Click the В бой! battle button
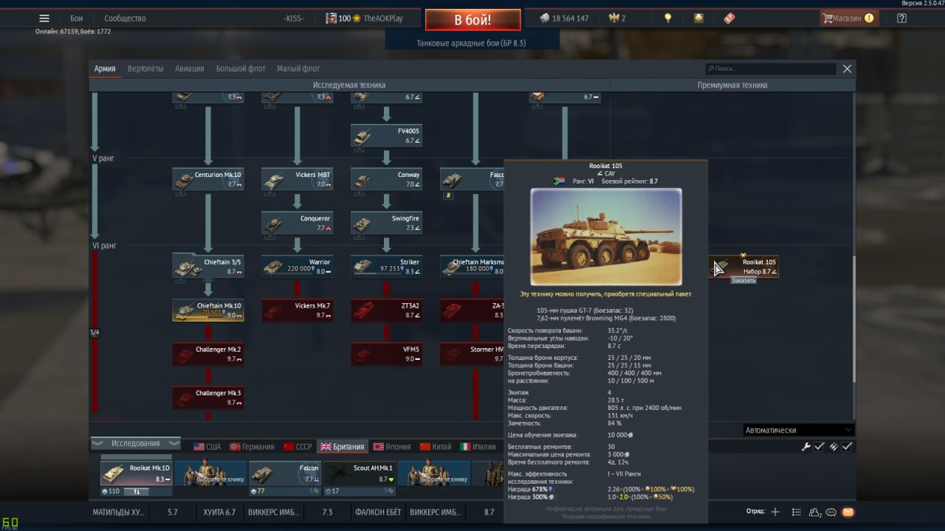The height and width of the screenshot is (531, 945). coord(472,20)
